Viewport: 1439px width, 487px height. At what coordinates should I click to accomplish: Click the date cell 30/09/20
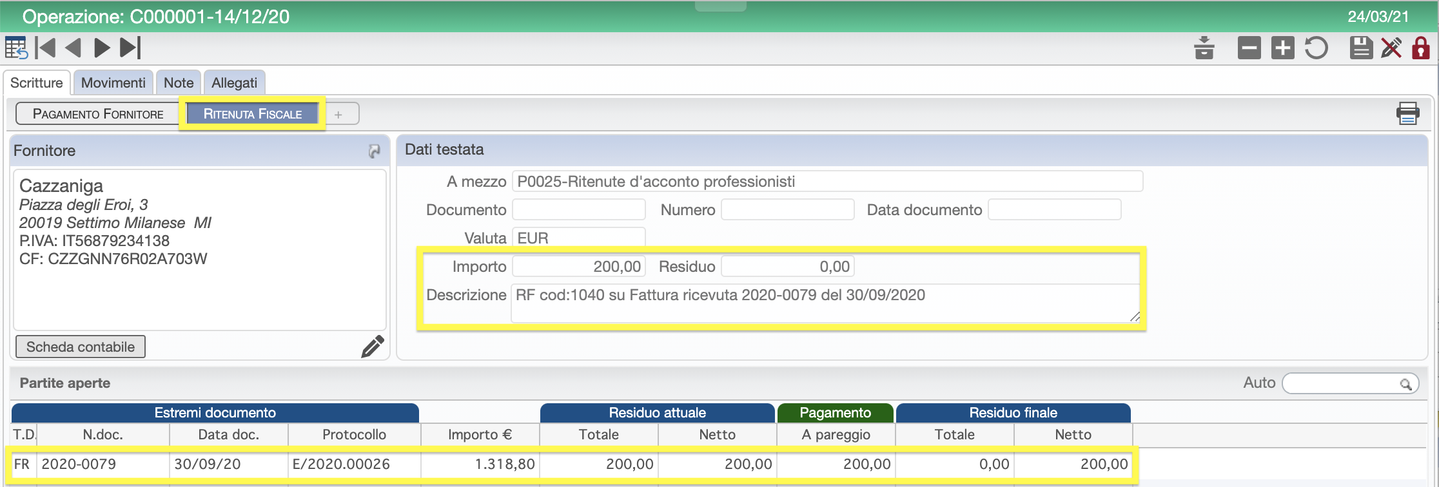(x=229, y=464)
